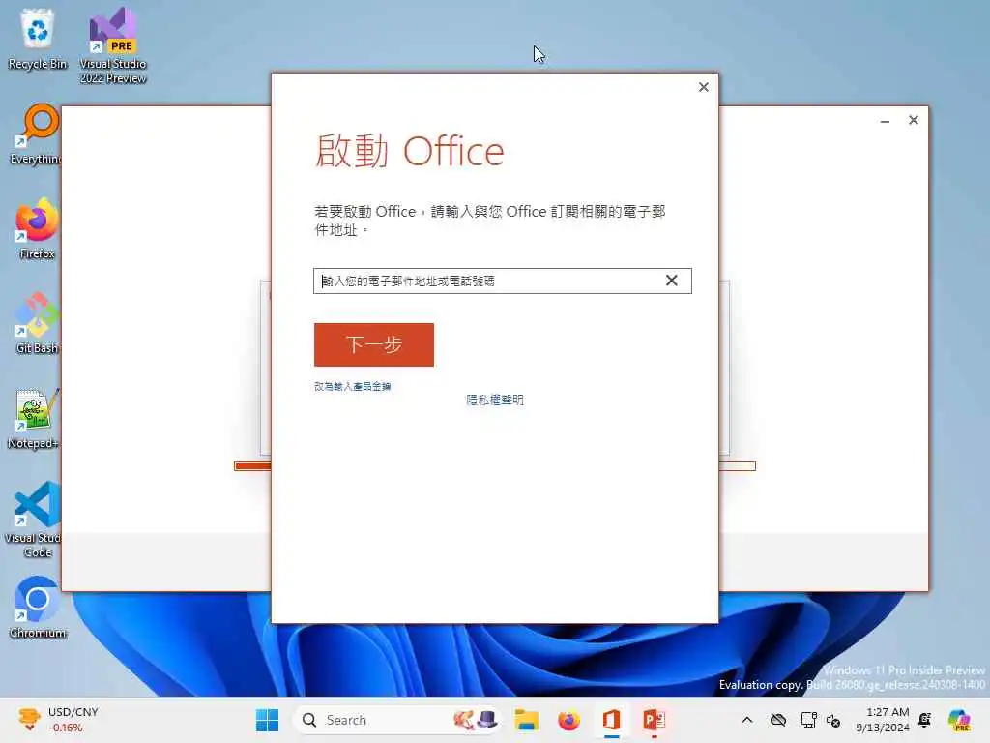This screenshot has width=990, height=743.
Task: Open the Windows Start menu
Action: pos(267,720)
